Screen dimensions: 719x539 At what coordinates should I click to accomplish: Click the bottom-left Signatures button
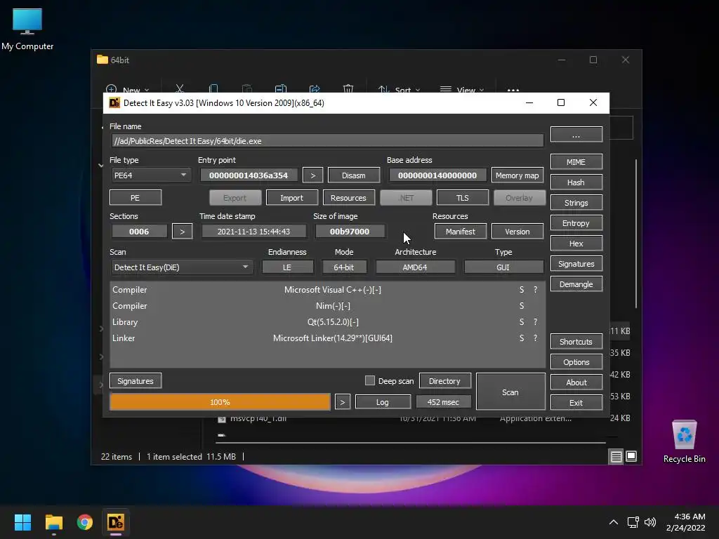pos(136,381)
